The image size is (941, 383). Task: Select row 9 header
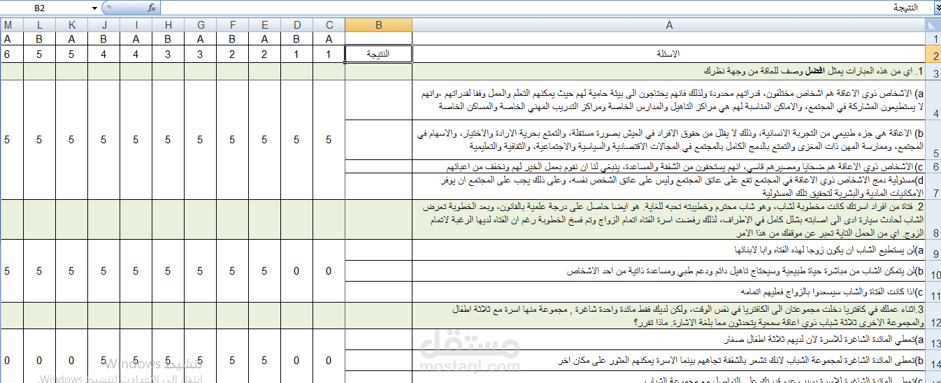point(934,250)
